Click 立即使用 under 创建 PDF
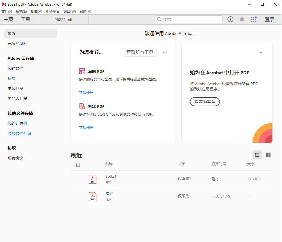This screenshot has height=242, width=282. point(86,127)
